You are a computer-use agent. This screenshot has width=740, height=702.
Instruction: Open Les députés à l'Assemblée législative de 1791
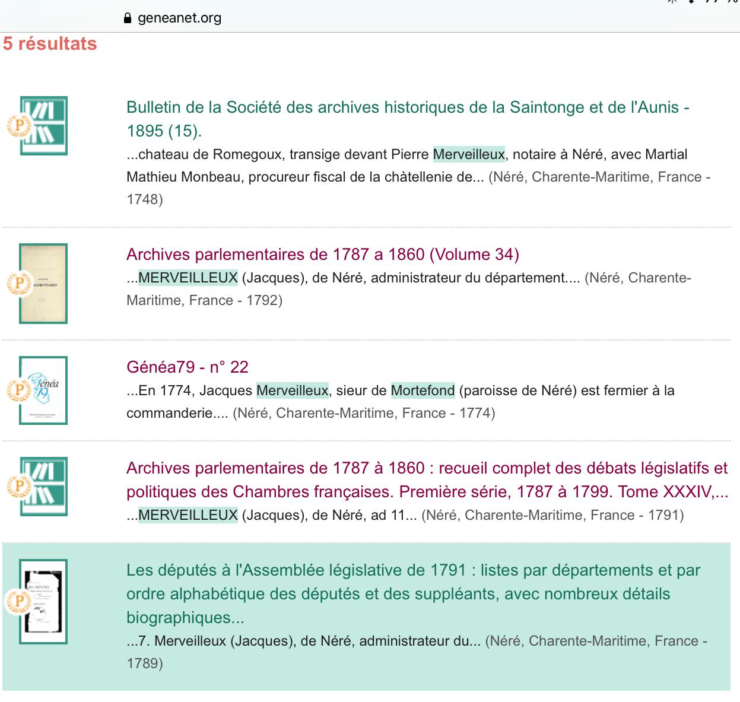(x=413, y=594)
